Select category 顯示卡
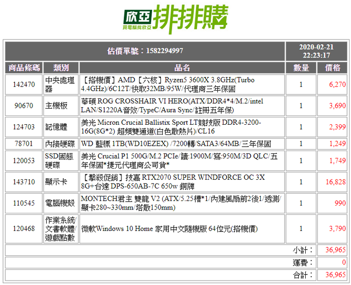Viewport: 351px width, 285px height. [56, 182]
